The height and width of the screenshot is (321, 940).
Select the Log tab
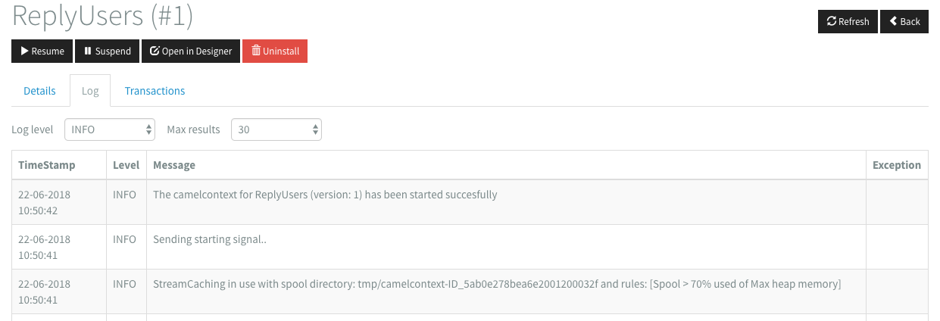point(90,91)
